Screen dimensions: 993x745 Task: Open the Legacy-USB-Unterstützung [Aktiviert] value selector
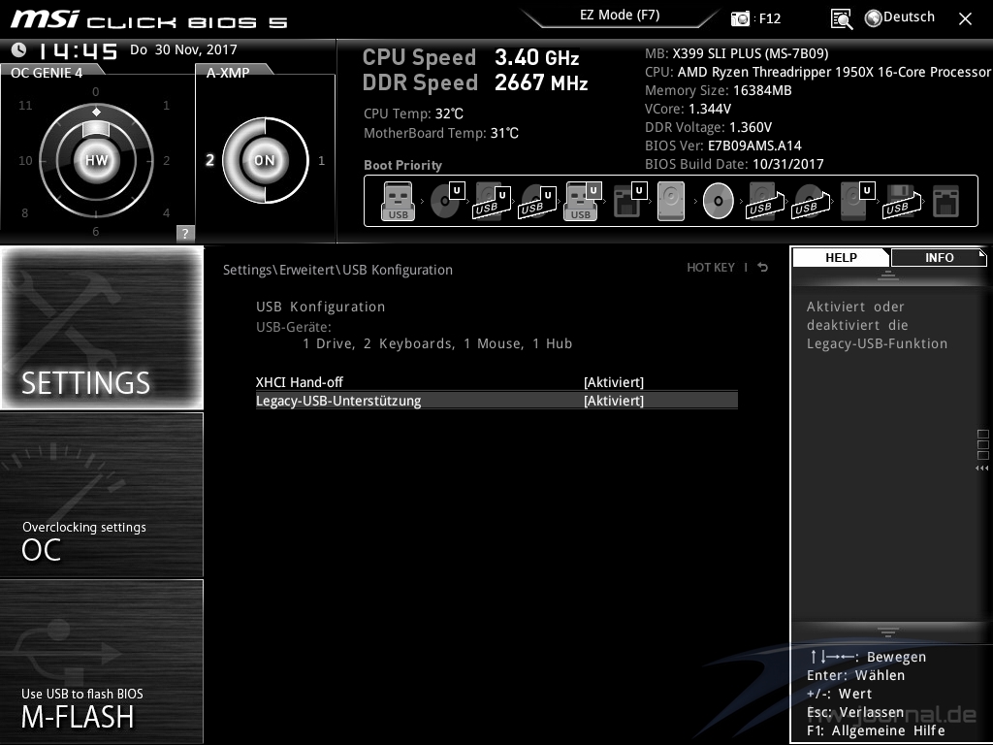point(613,401)
